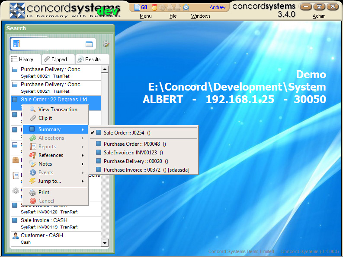Open the search options gear icon
Screen dimensions: 343x257
[x=106, y=44]
